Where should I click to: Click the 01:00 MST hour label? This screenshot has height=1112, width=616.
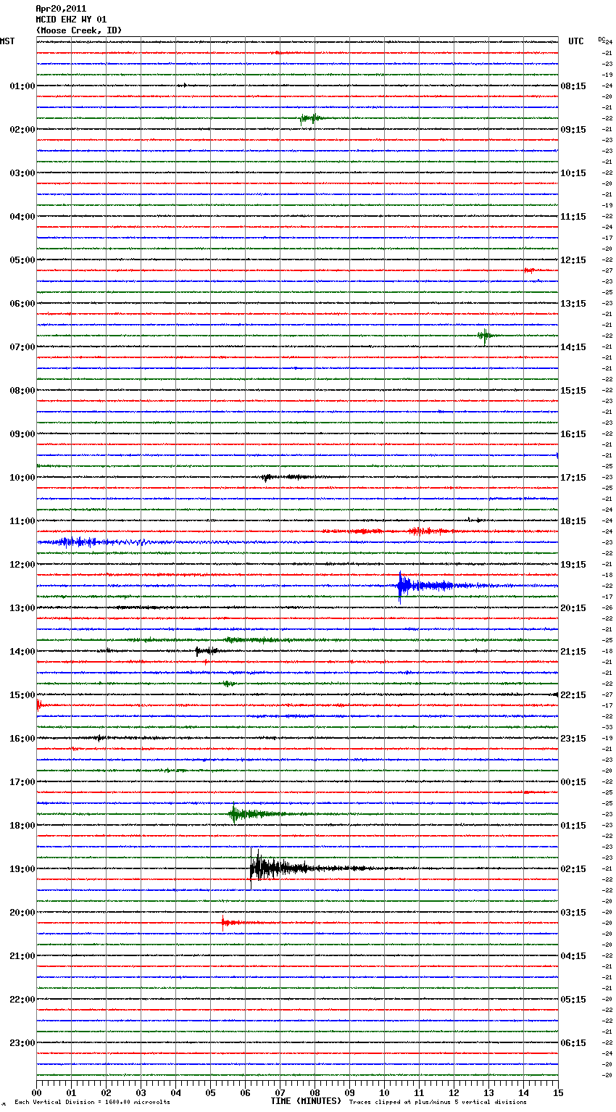click(x=22, y=86)
